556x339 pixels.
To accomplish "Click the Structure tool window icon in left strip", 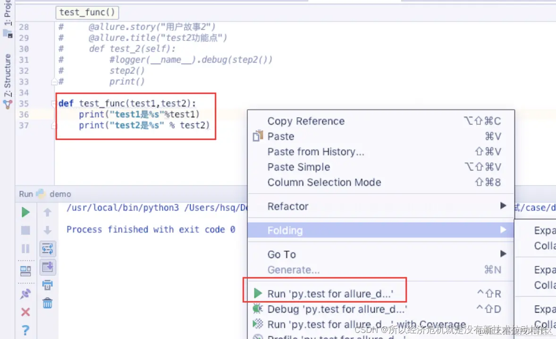I will click(x=8, y=105).
